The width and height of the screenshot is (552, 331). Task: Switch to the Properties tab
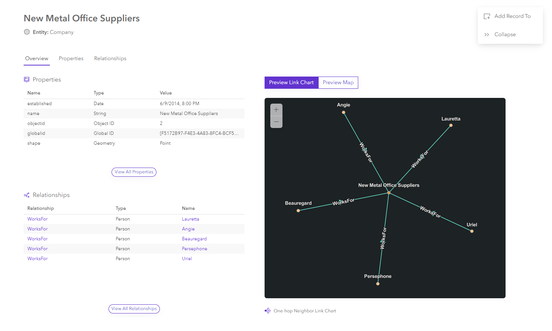coord(71,58)
